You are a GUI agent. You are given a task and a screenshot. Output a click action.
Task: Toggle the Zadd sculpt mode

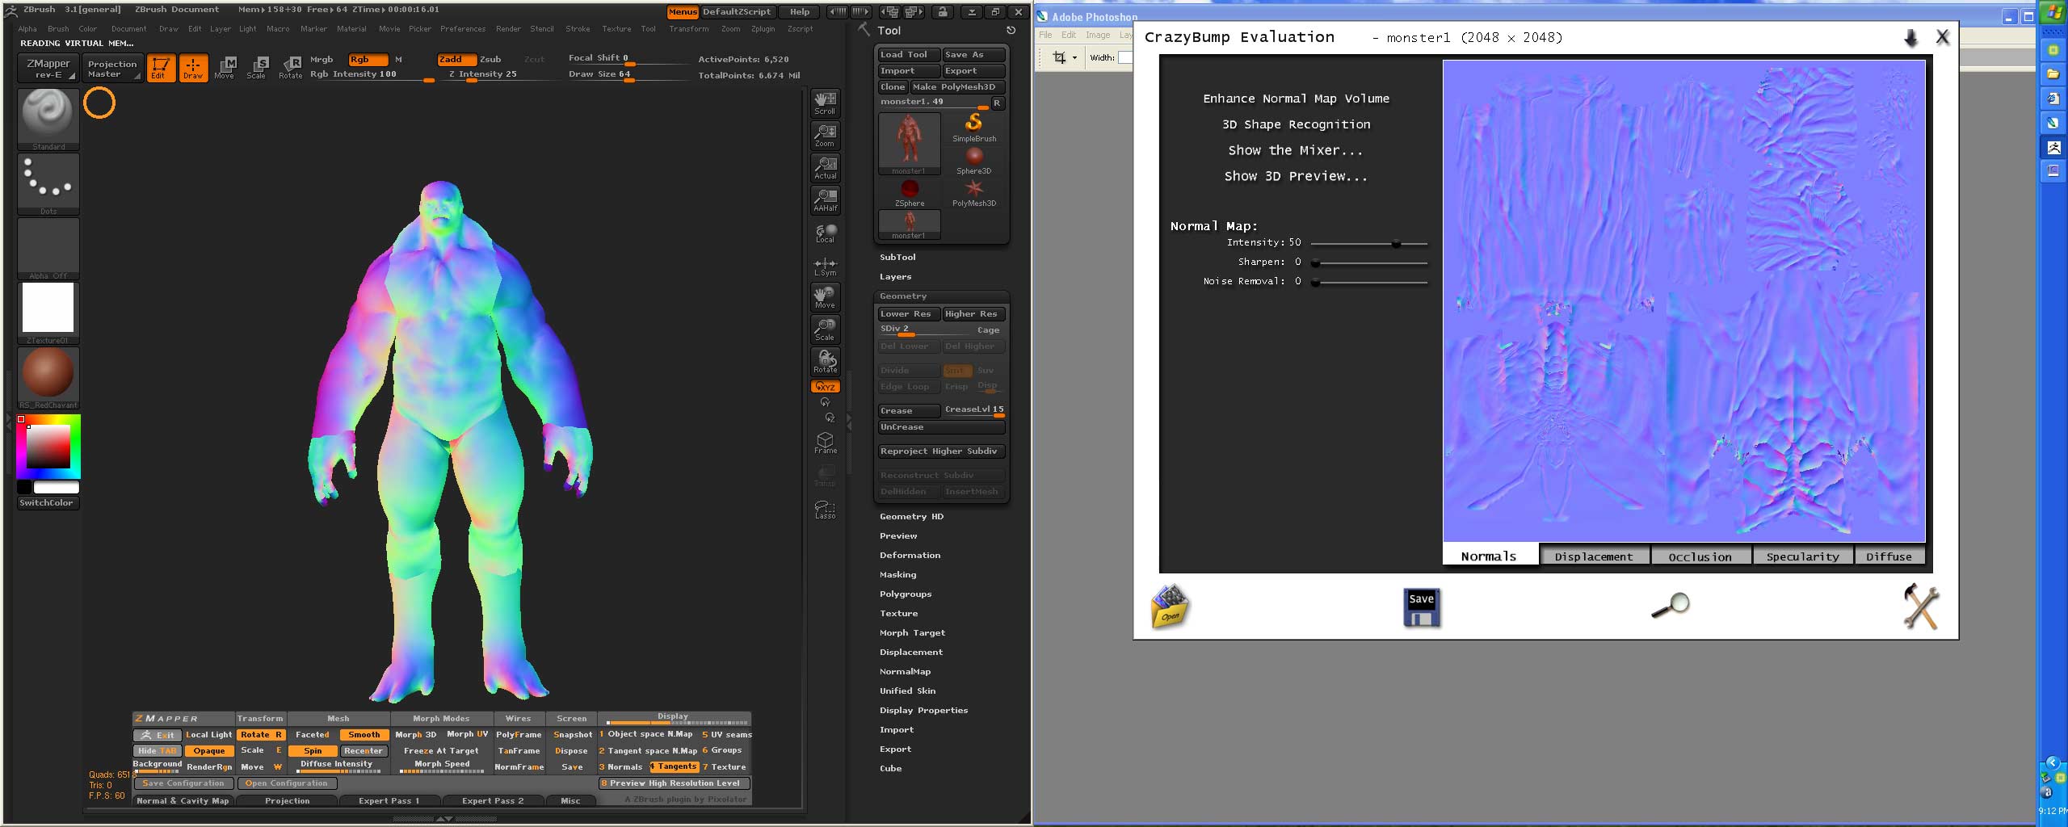456,59
